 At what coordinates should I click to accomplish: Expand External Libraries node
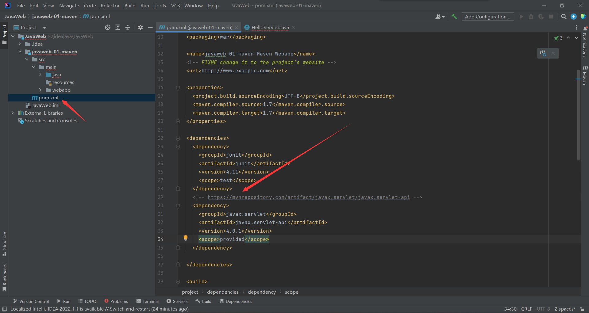click(13, 113)
